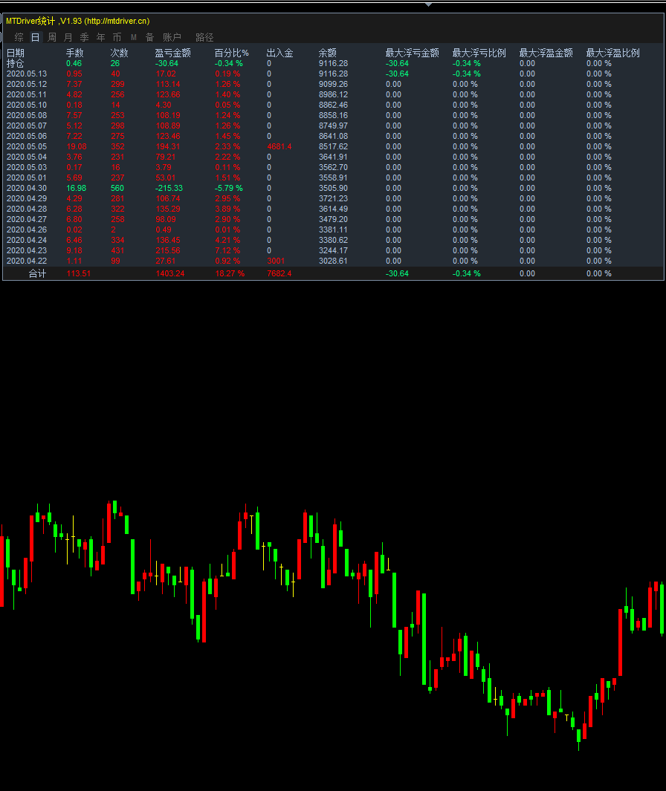
Task: Click the 合计 total row label
Action: click(x=37, y=273)
